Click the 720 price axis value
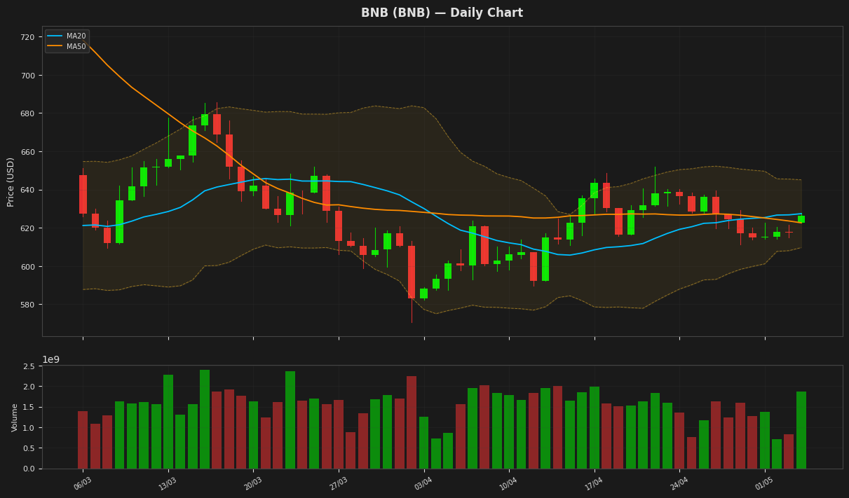 28,37
